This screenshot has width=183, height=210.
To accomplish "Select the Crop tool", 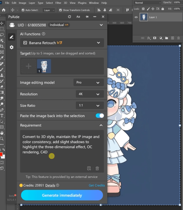I will (x=2, y=46).
